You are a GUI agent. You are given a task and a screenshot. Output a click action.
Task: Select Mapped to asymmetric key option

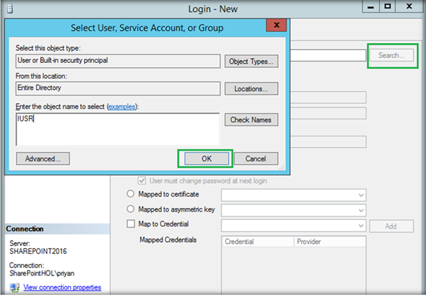[131, 209]
